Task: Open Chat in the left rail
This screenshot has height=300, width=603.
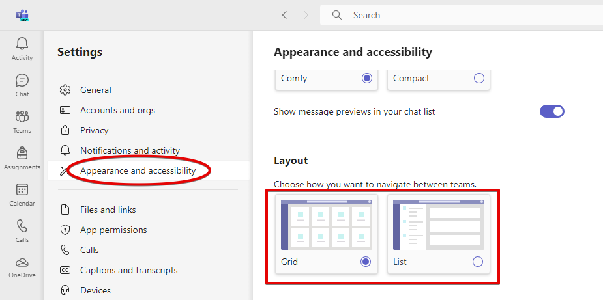Action: point(22,85)
